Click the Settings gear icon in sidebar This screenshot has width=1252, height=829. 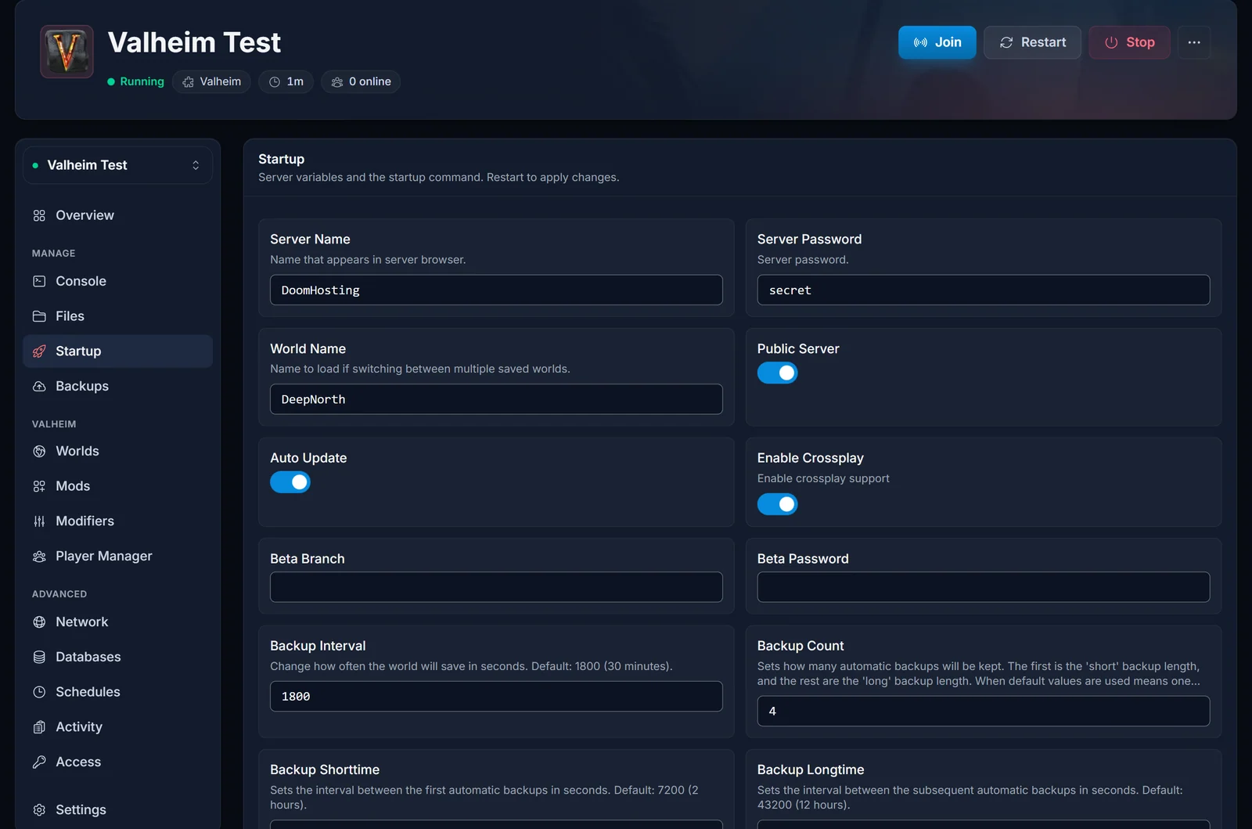(x=39, y=809)
